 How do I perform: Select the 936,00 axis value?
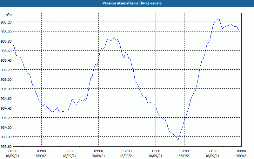pos(6,31)
